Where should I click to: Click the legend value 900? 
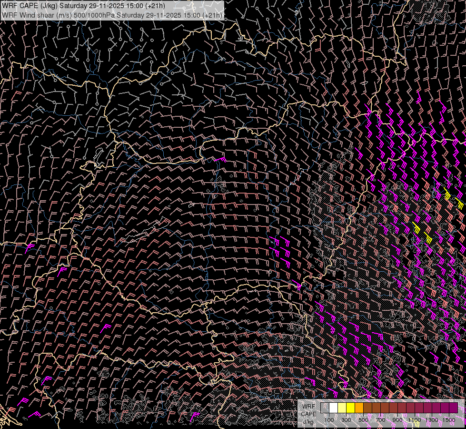pos(397,420)
